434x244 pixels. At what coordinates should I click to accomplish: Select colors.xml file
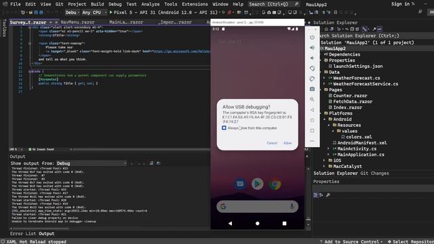click(359, 137)
